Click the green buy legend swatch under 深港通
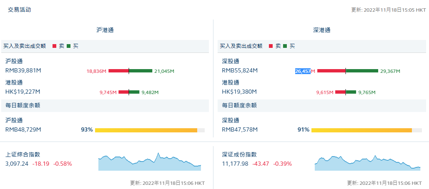 tap(285, 46)
